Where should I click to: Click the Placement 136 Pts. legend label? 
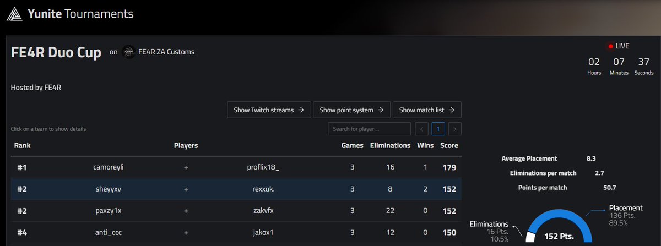(626, 216)
